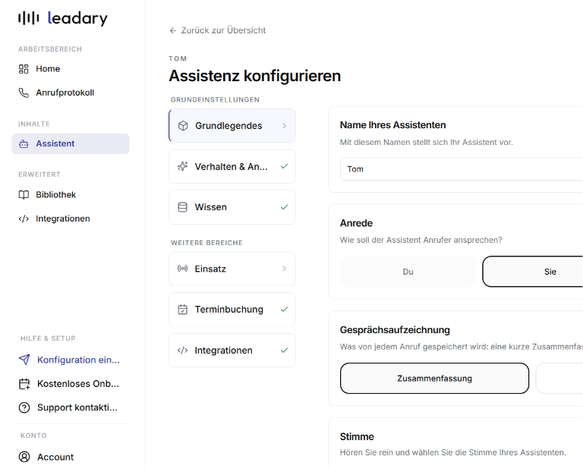
Task: Open Kostenloses Onb... link
Action: click(x=71, y=383)
